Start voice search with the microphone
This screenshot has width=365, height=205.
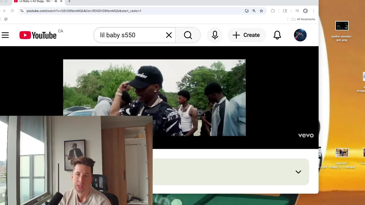point(215,35)
